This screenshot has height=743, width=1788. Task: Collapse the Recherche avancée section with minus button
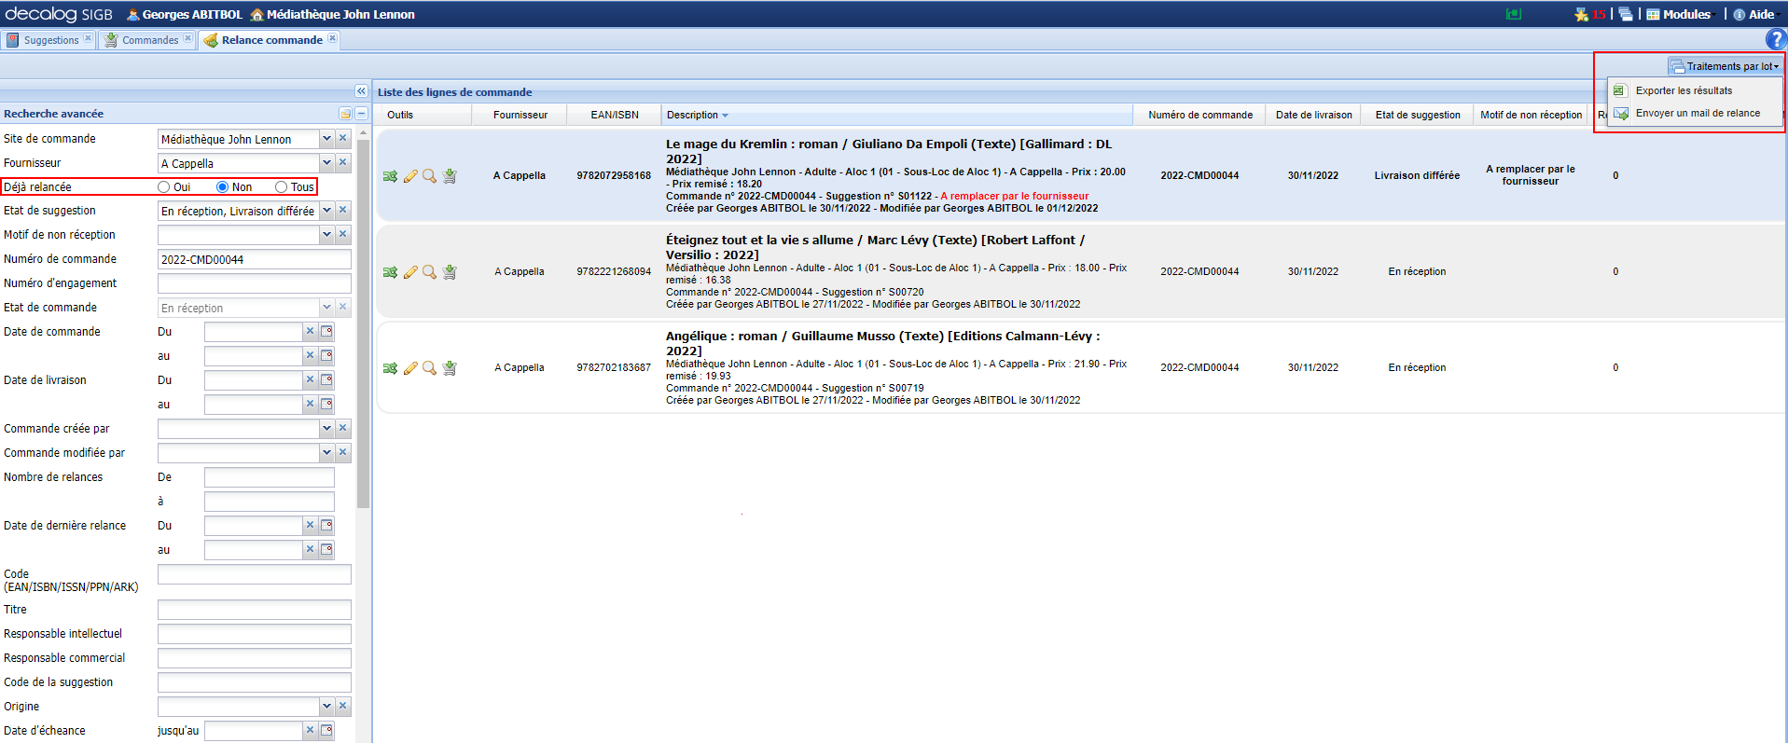coord(362,114)
